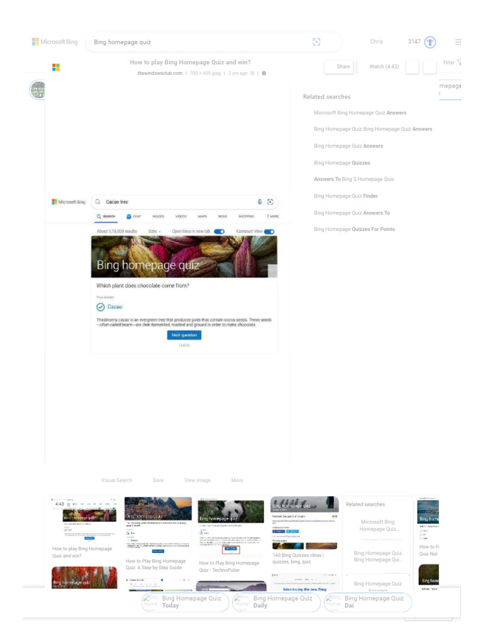
Task: Click the round profile thumbnail under the header
Action: point(37,89)
